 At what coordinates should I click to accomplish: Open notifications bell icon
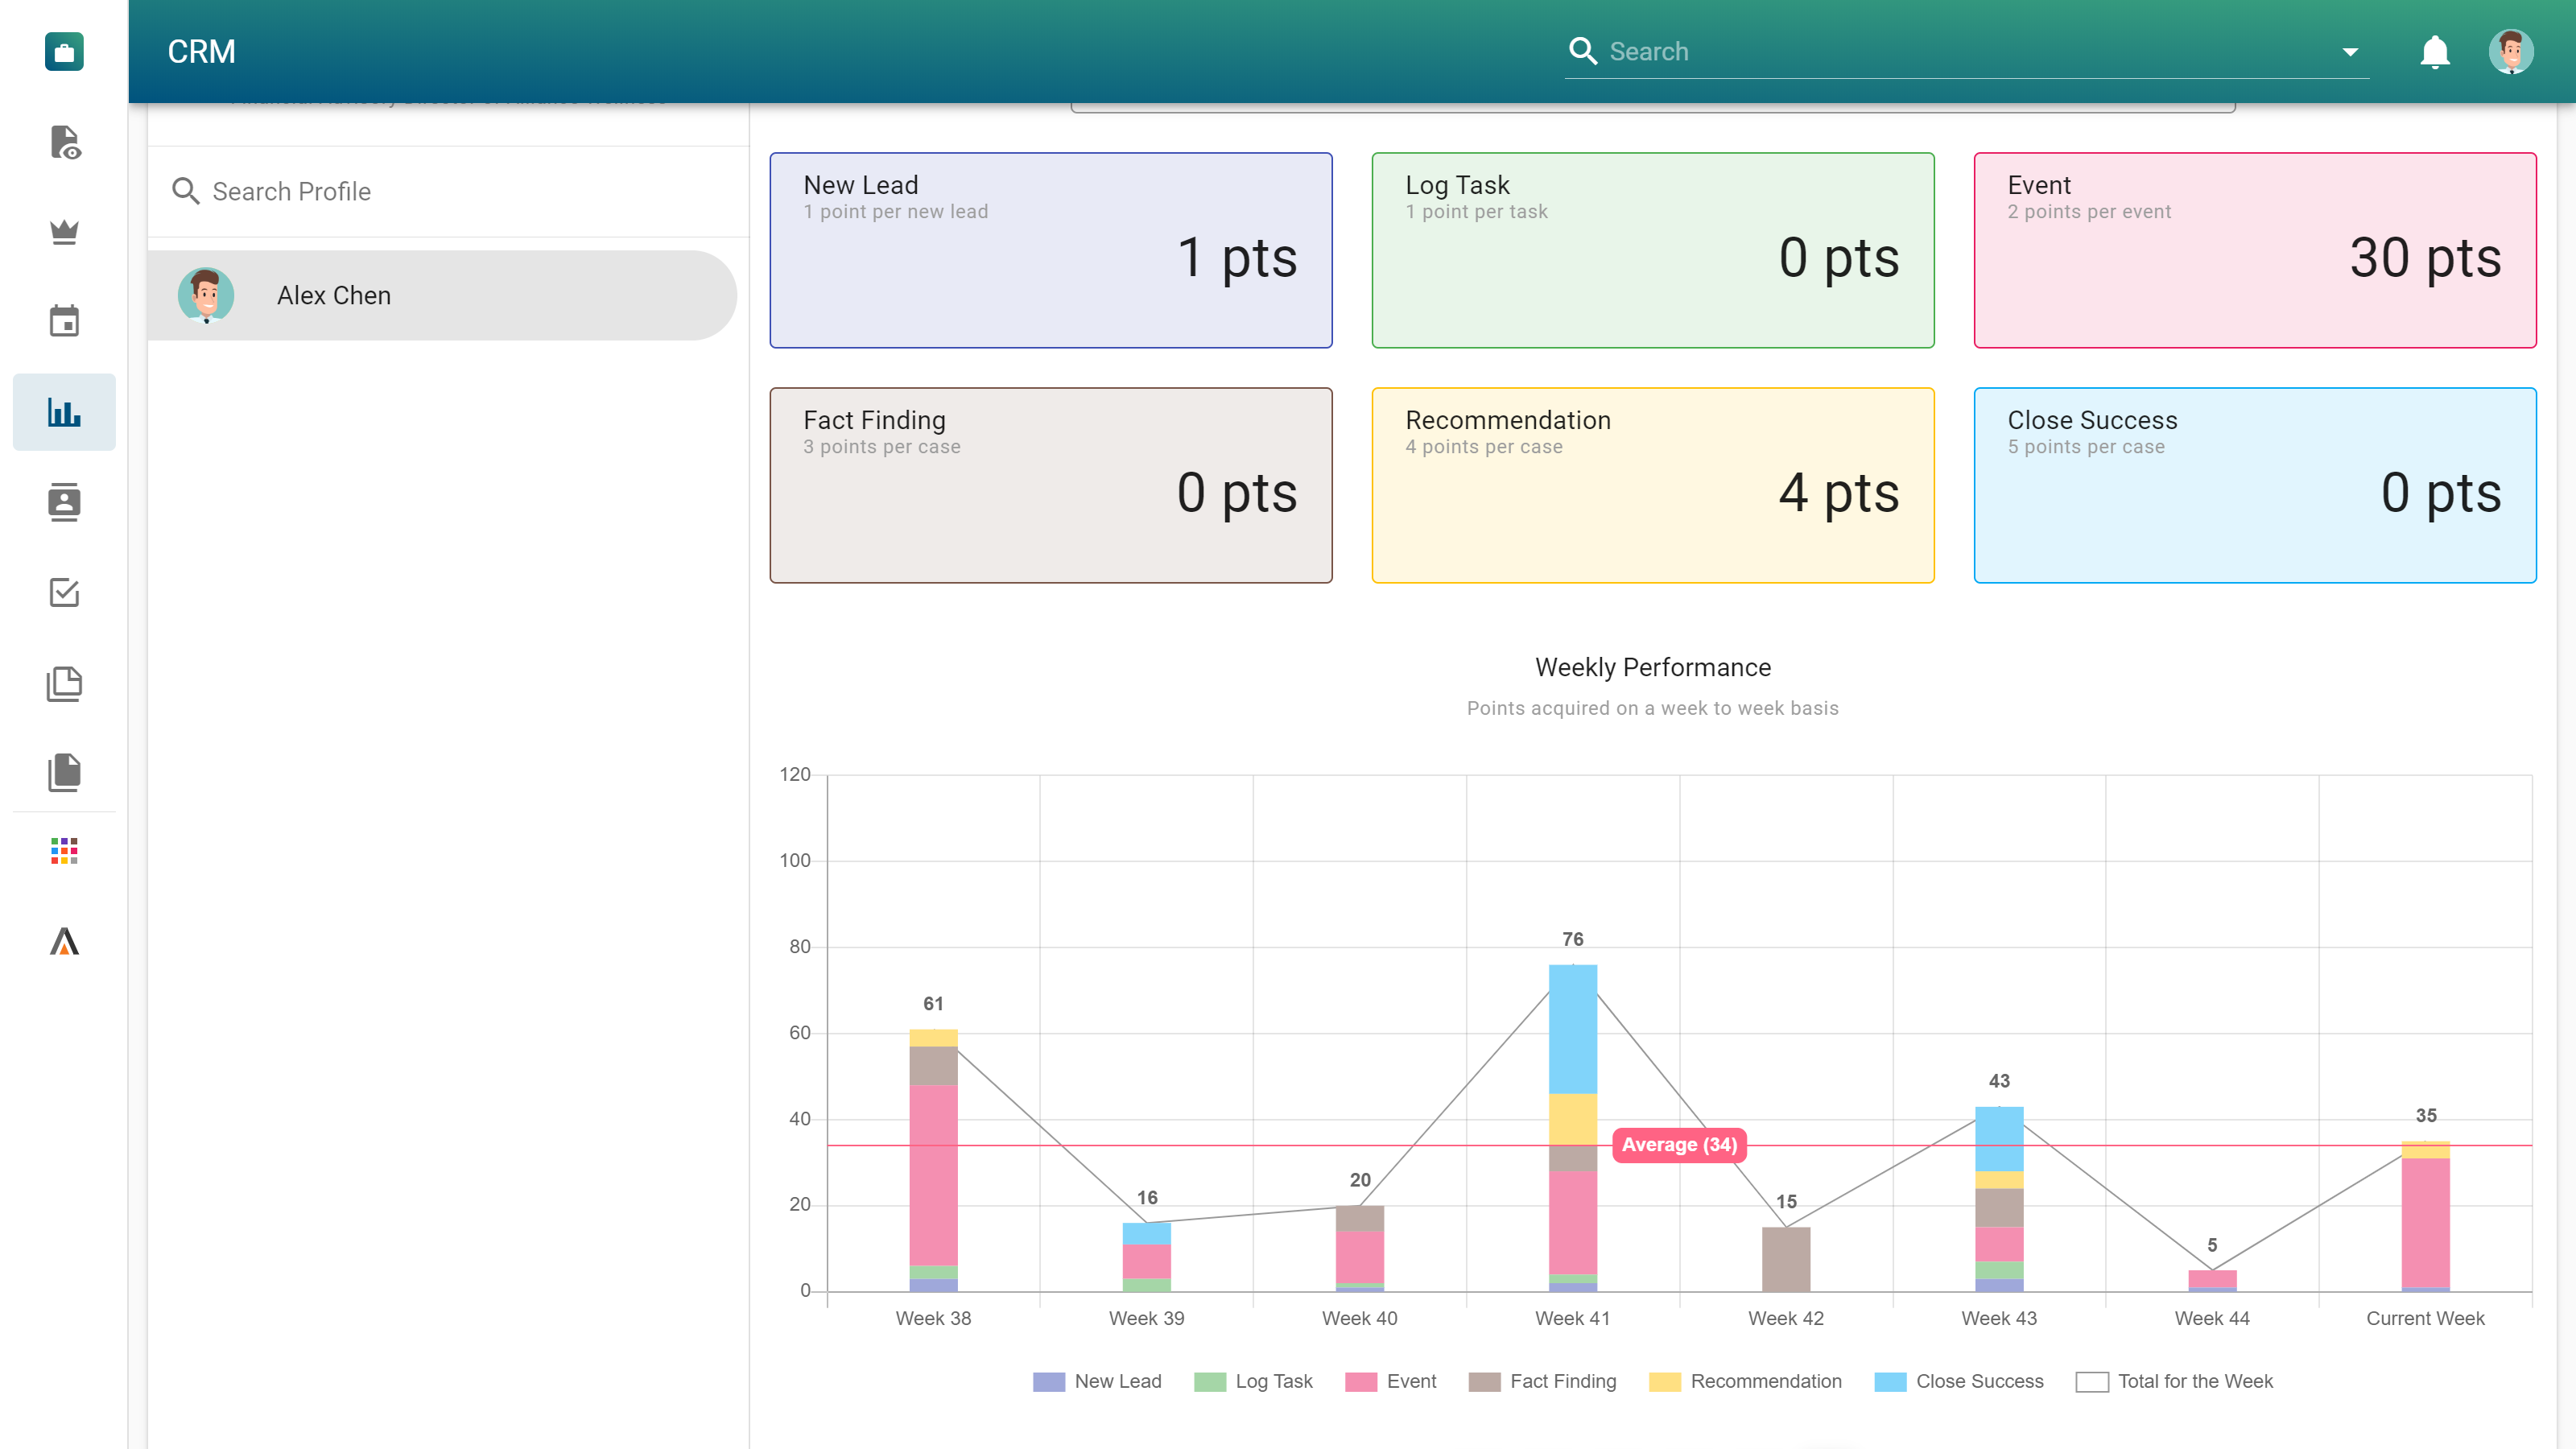pyautogui.click(x=2434, y=52)
